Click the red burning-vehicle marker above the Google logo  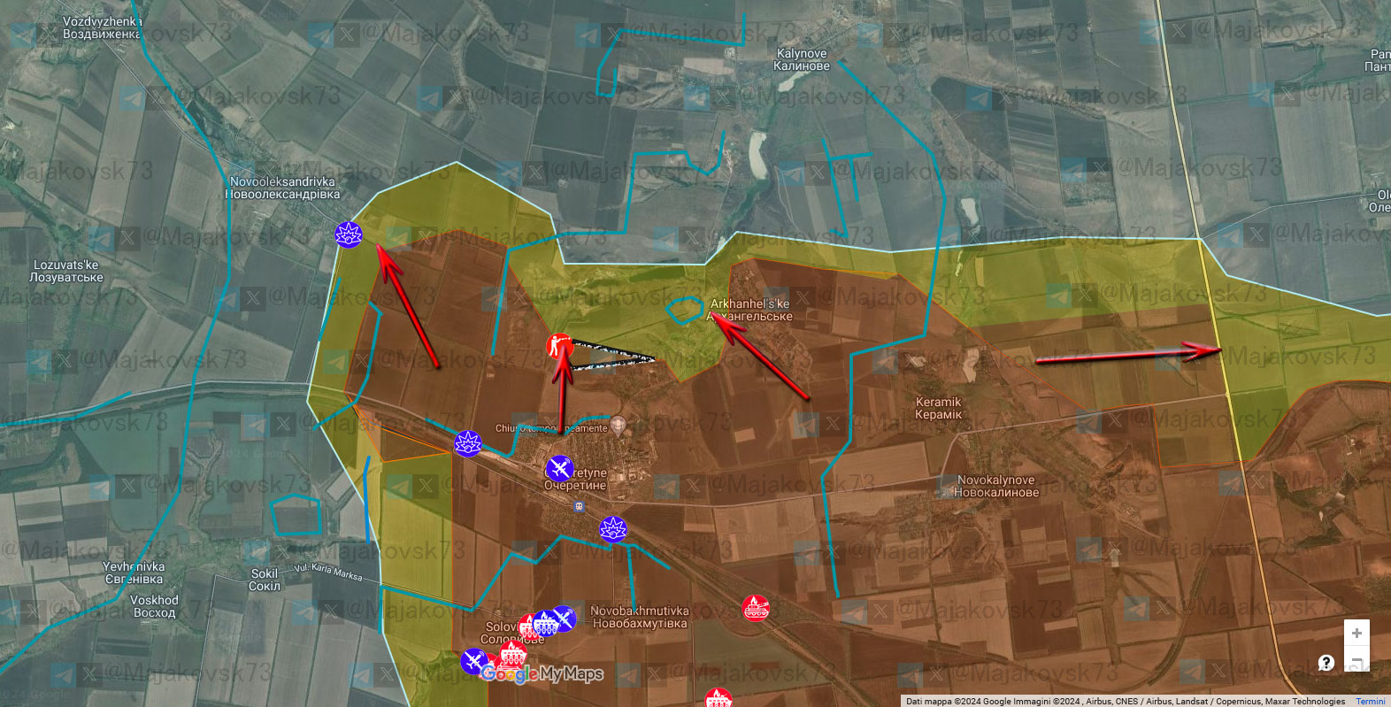(x=513, y=654)
